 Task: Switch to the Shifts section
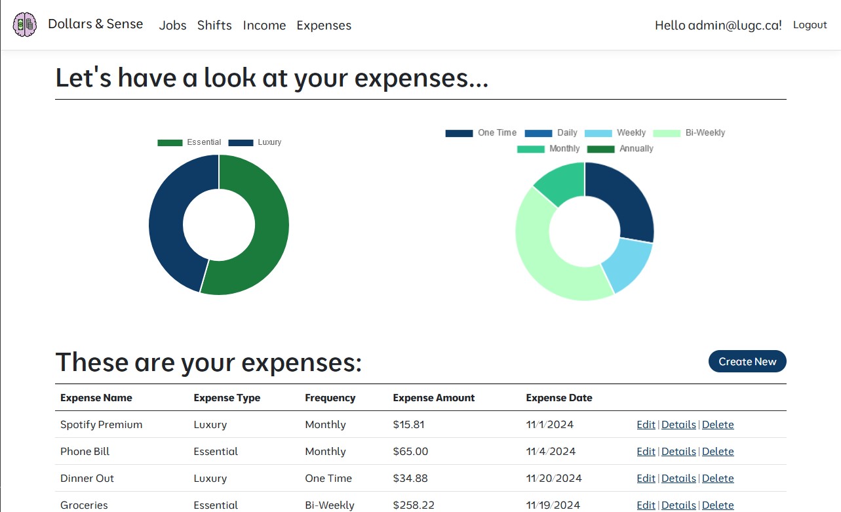tap(214, 25)
